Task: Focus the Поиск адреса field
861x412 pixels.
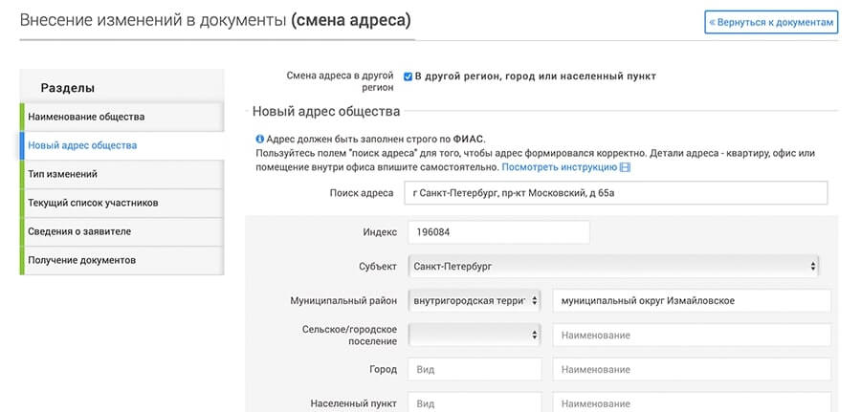Action: (x=615, y=193)
